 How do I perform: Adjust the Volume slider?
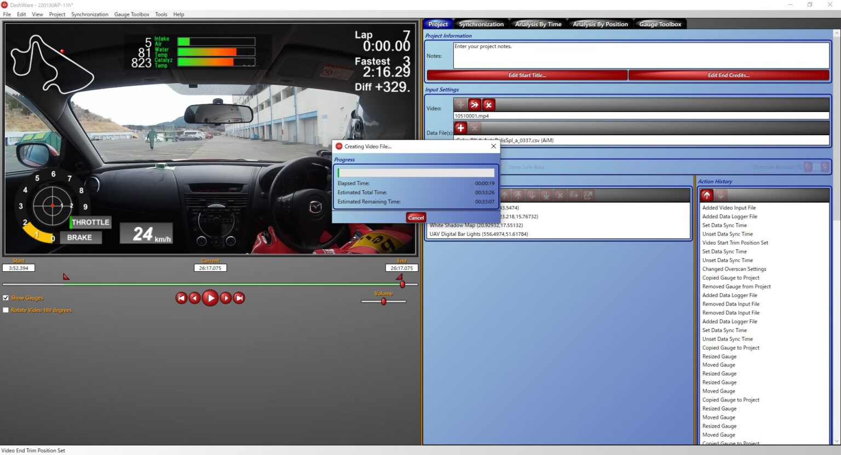click(x=383, y=301)
